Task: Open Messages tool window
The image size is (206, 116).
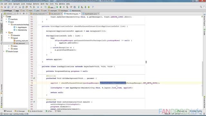Action: click(20, 111)
